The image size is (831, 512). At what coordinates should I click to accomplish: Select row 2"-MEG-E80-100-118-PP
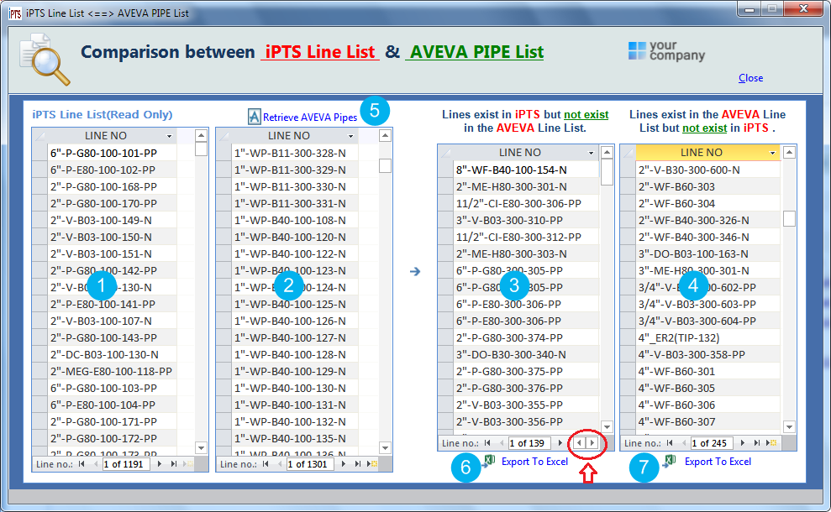click(113, 371)
